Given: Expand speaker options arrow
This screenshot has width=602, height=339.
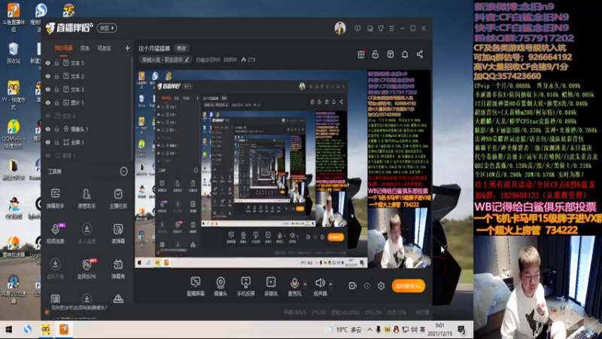Looking at the screenshot, I should tap(330, 285).
